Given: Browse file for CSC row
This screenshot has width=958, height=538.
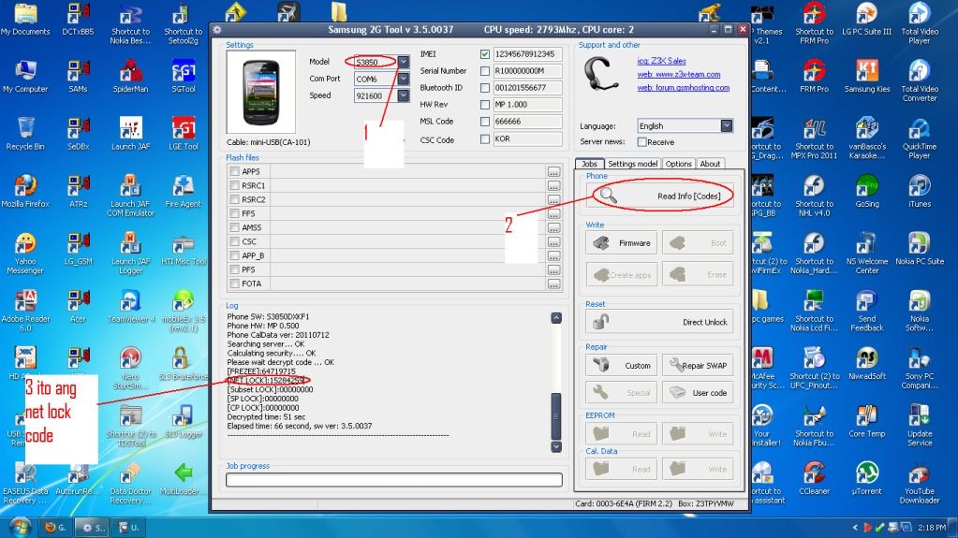Looking at the screenshot, I should point(553,241).
